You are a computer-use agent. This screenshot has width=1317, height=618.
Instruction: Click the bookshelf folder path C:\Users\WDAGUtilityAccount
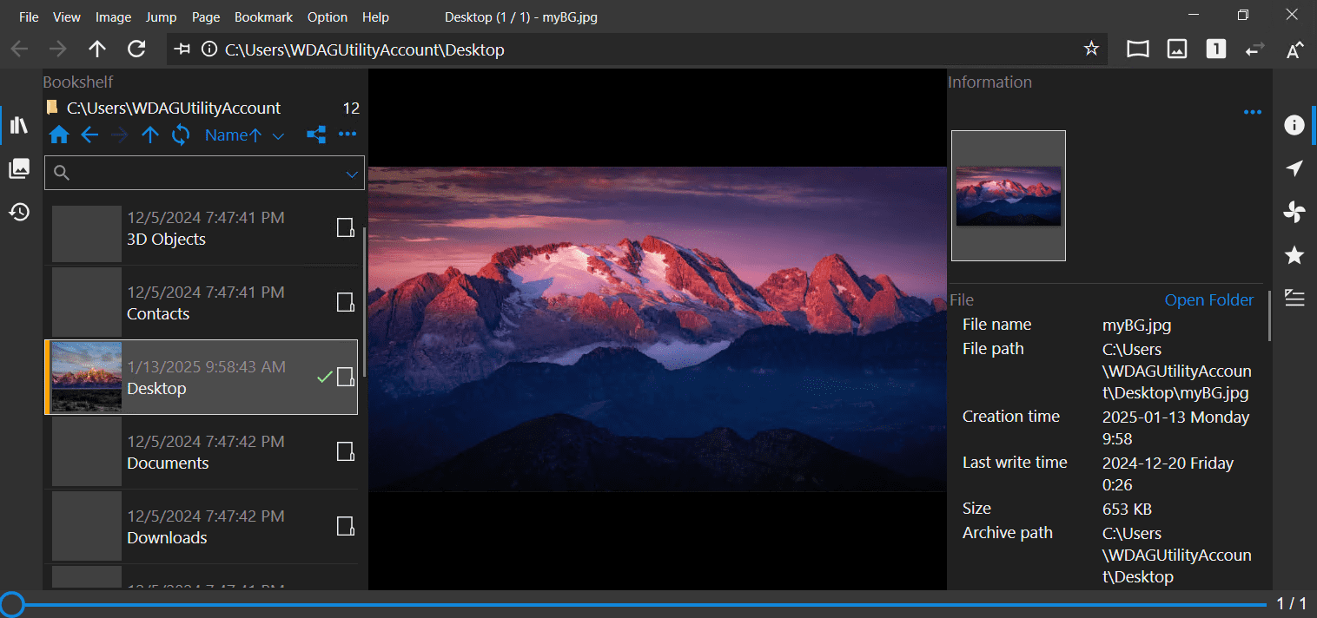174,108
